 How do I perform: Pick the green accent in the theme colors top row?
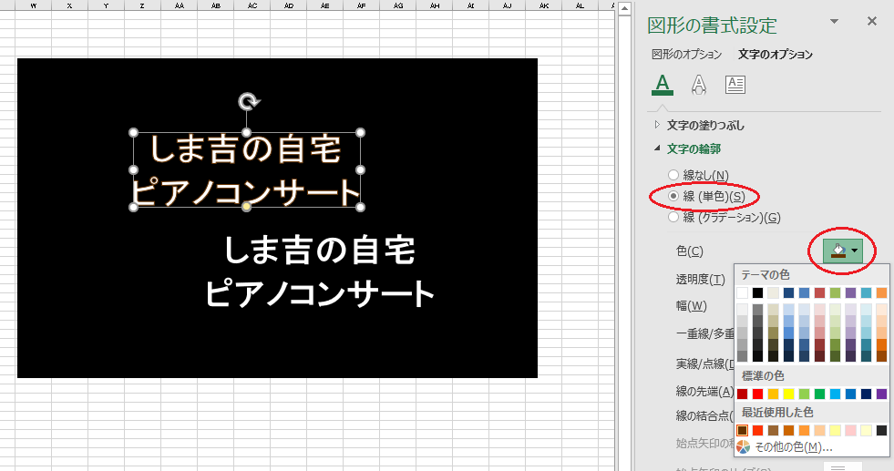(x=835, y=292)
